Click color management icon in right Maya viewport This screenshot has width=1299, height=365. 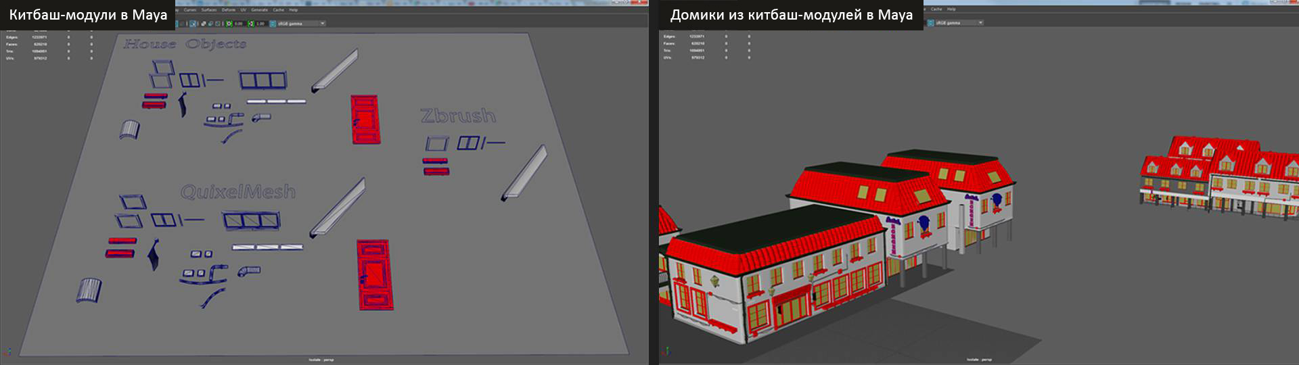point(930,23)
